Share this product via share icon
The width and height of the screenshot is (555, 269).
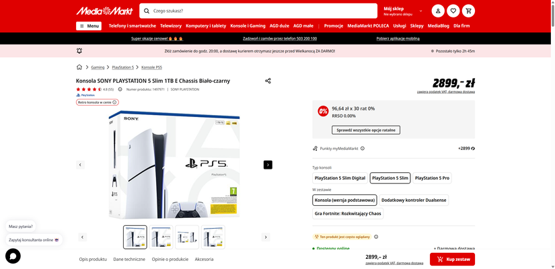click(268, 81)
